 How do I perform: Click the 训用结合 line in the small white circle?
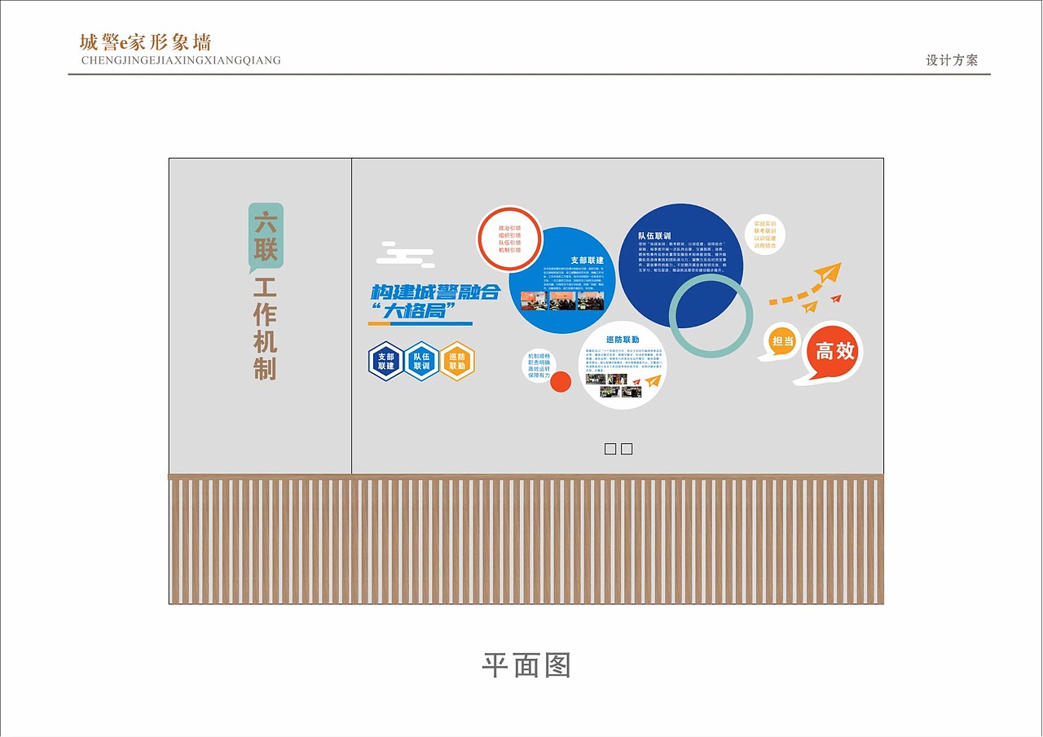[x=765, y=245]
